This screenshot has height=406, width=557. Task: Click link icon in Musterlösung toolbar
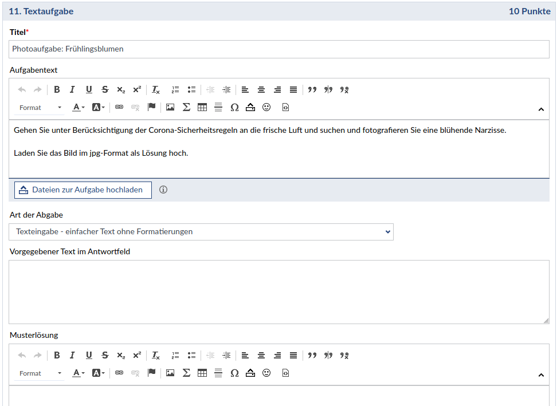click(x=119, y=373)
